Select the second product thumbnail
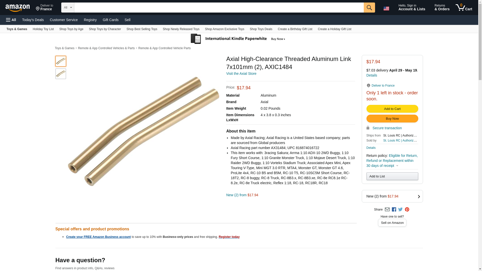 point(61,74)
